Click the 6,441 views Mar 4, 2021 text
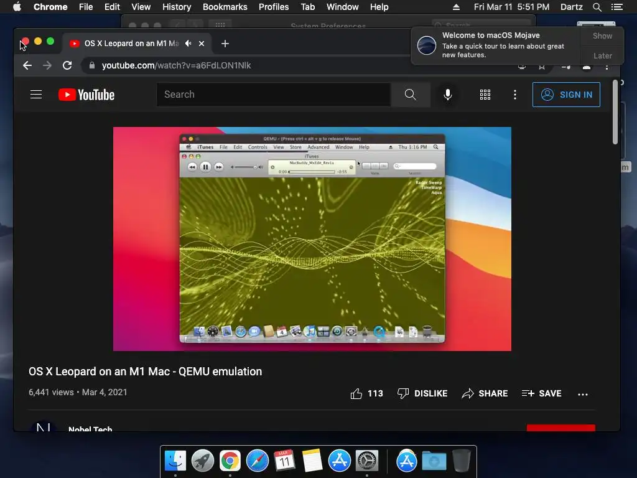 pyautogui.click(x=78, y=392)
